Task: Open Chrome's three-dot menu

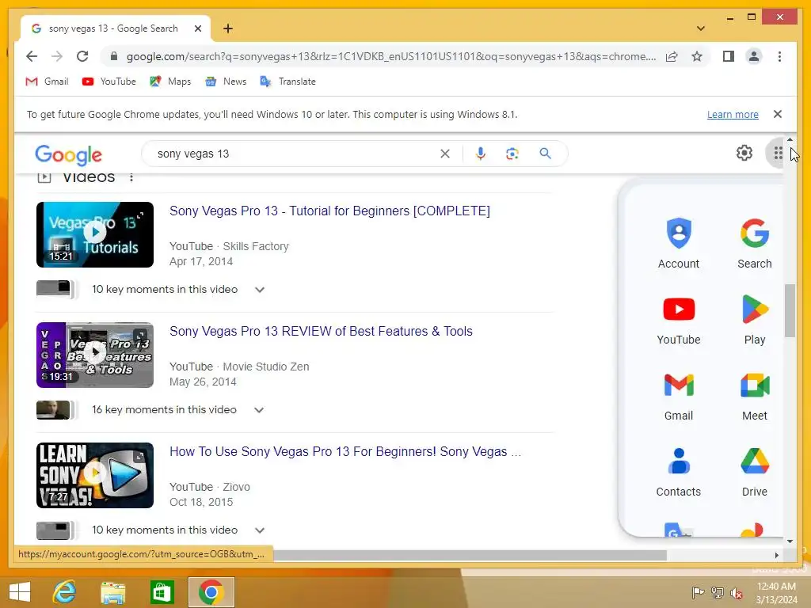Action: 779,56
